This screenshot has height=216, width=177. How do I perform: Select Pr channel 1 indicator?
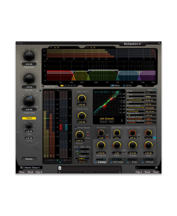click(55, 47)
